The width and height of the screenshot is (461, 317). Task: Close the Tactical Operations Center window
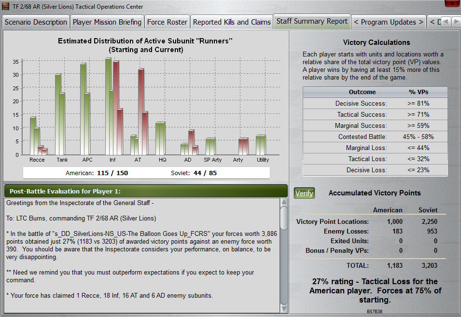tap(453, 3)
